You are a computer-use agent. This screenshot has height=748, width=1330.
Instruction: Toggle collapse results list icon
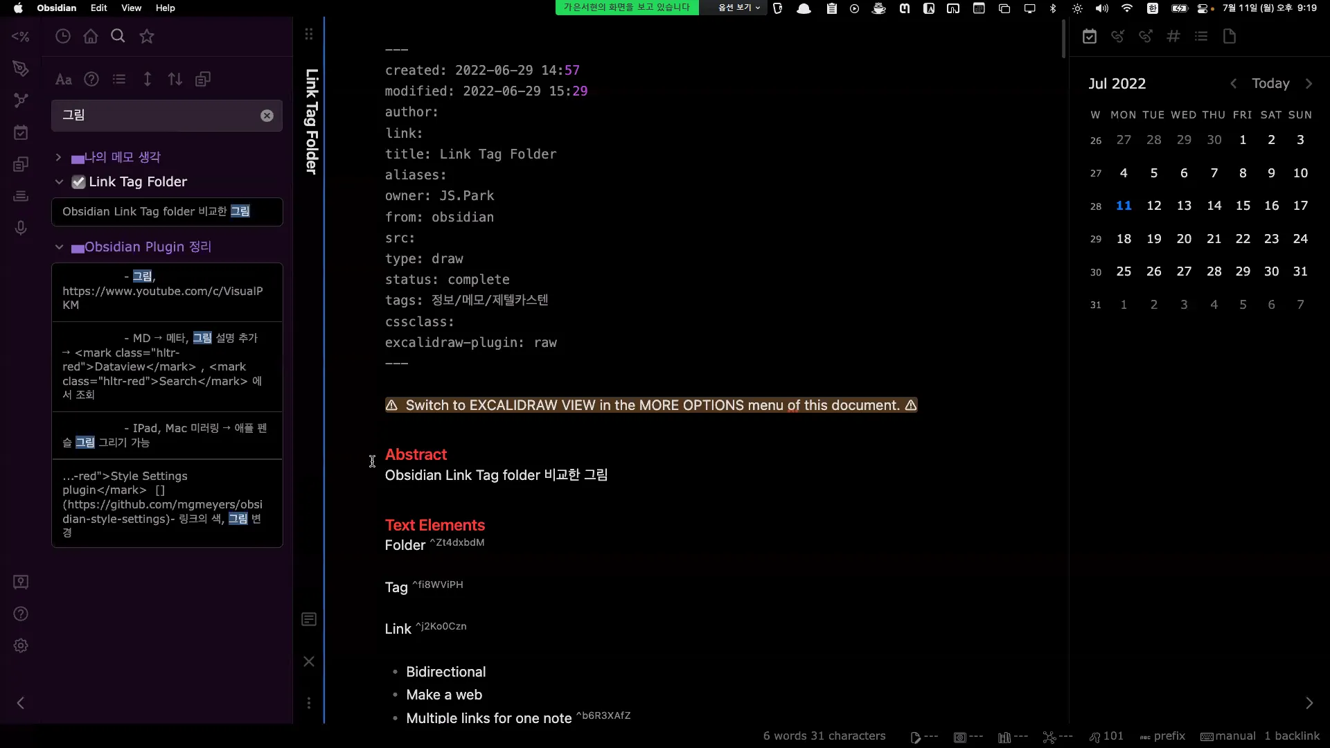pos(119,79)
